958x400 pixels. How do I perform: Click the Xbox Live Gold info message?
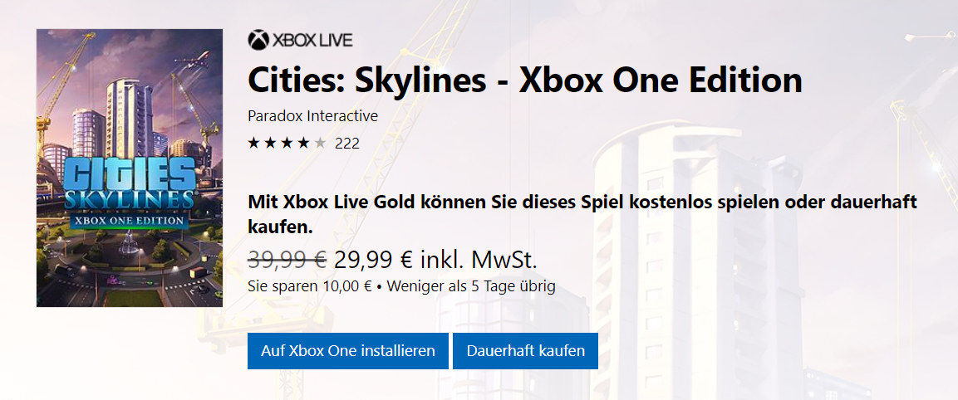tap(583, 214)
